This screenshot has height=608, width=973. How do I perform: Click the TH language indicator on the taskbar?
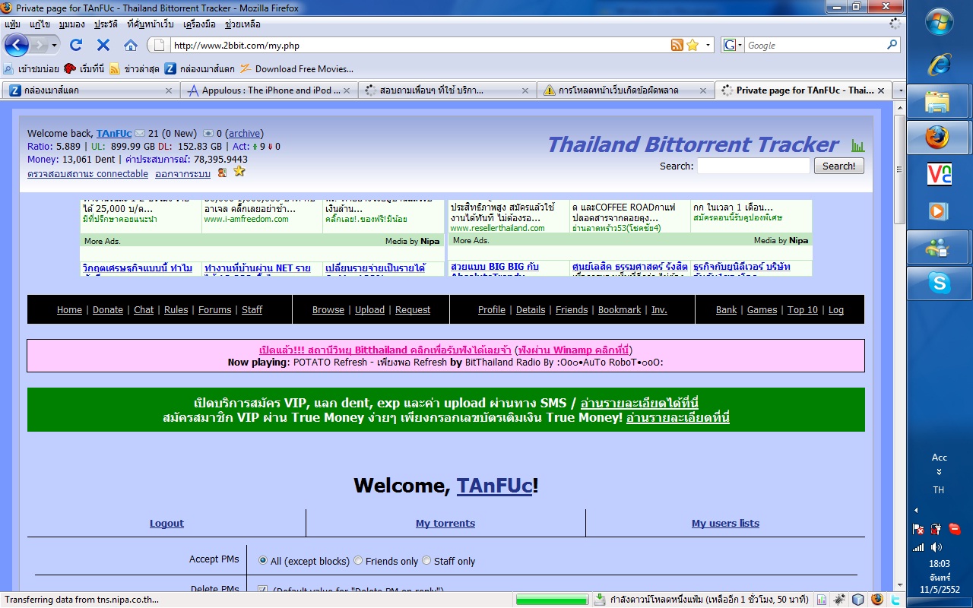[939, 490]
